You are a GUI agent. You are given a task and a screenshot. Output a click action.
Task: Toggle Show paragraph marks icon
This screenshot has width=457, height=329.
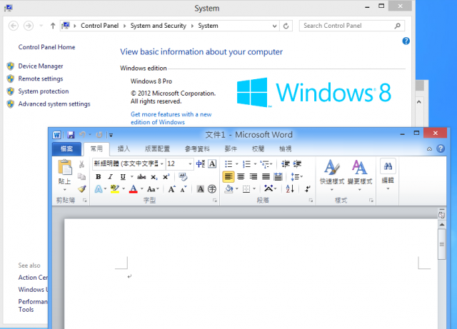click(x=308, y=189)
